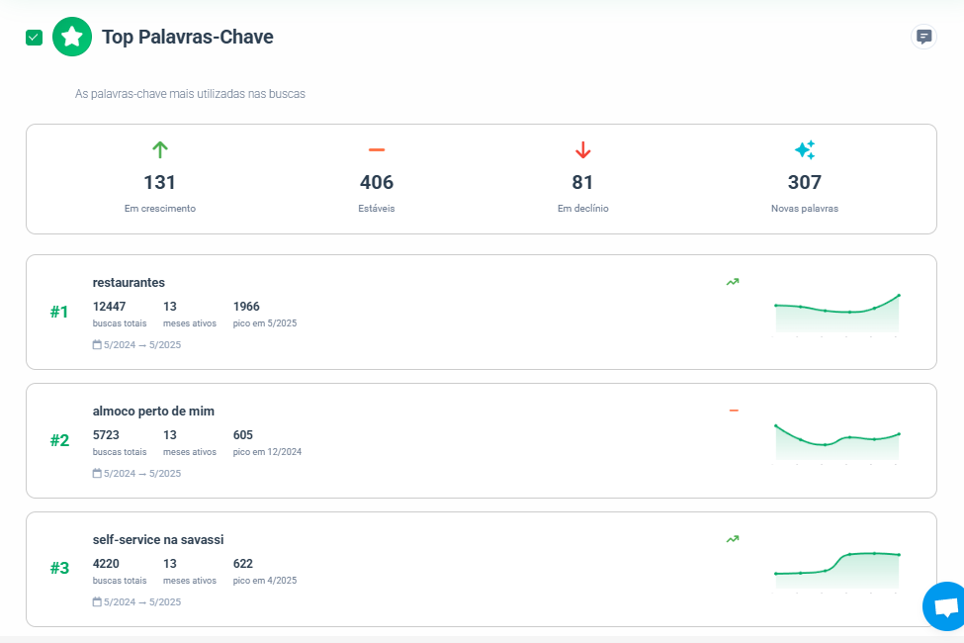Click the green star section icon

click(72, 38)
